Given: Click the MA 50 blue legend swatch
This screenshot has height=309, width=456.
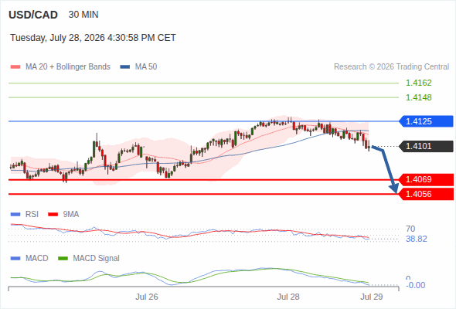Looking at the screenshot, I should (x=125, y=67).
